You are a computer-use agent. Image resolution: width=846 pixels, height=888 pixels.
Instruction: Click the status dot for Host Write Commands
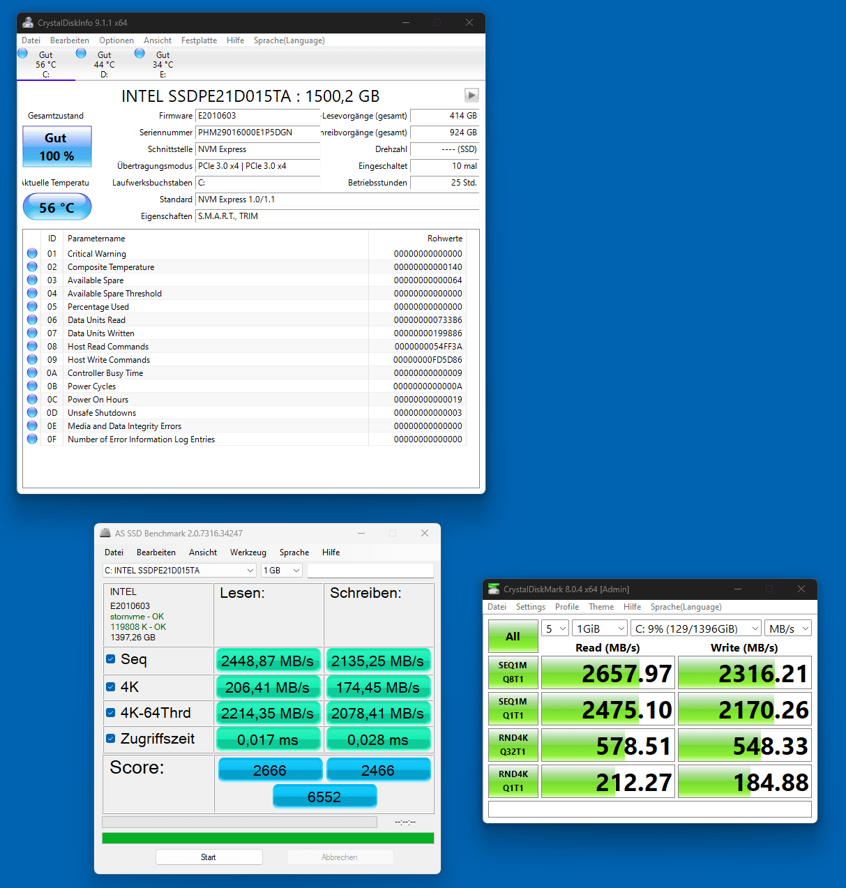click(32, 359)
